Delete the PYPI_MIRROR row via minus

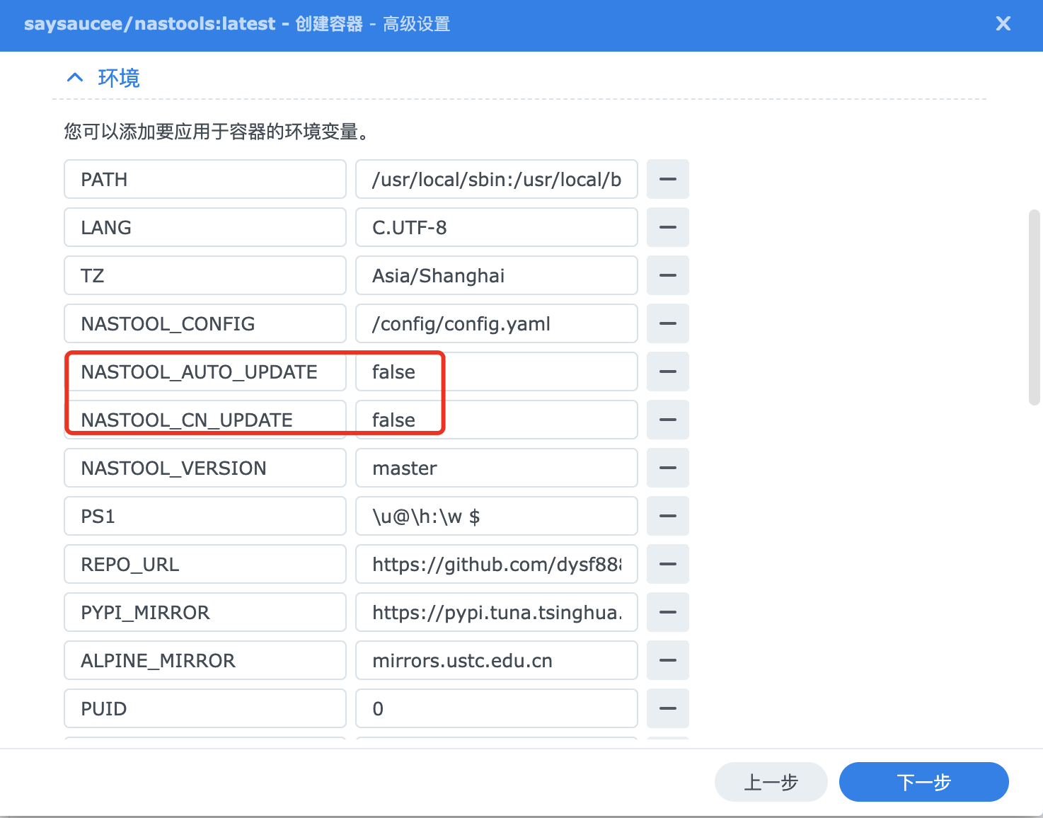[x=668, y=612]
